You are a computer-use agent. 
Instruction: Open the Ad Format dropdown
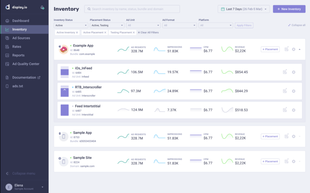[x=179, y=25]
